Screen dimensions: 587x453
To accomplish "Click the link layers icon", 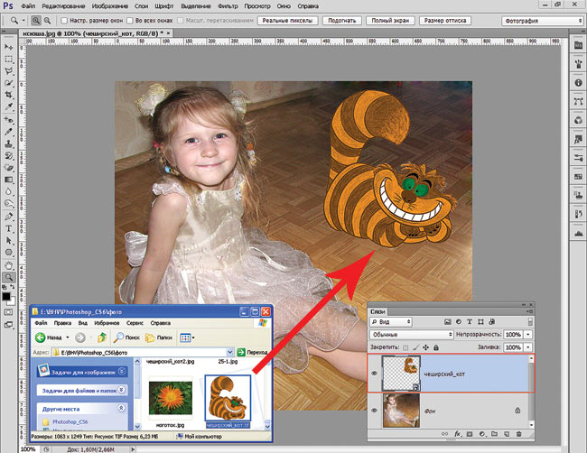I will 444,434.
